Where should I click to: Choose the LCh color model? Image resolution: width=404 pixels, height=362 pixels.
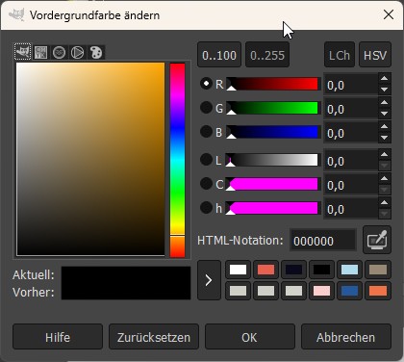pyautogui.click(x=340, y=55)
